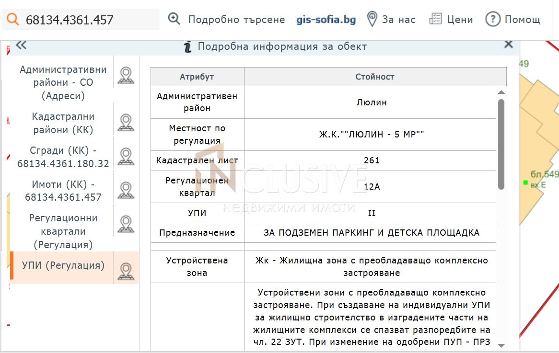Click the gis-sofia.bg logo link
This screenshot has height=353, width=559.
(326, 19)
